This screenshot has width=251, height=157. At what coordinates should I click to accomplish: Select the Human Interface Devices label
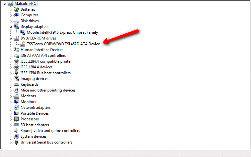pyautogui.click(x=42, y=50)
